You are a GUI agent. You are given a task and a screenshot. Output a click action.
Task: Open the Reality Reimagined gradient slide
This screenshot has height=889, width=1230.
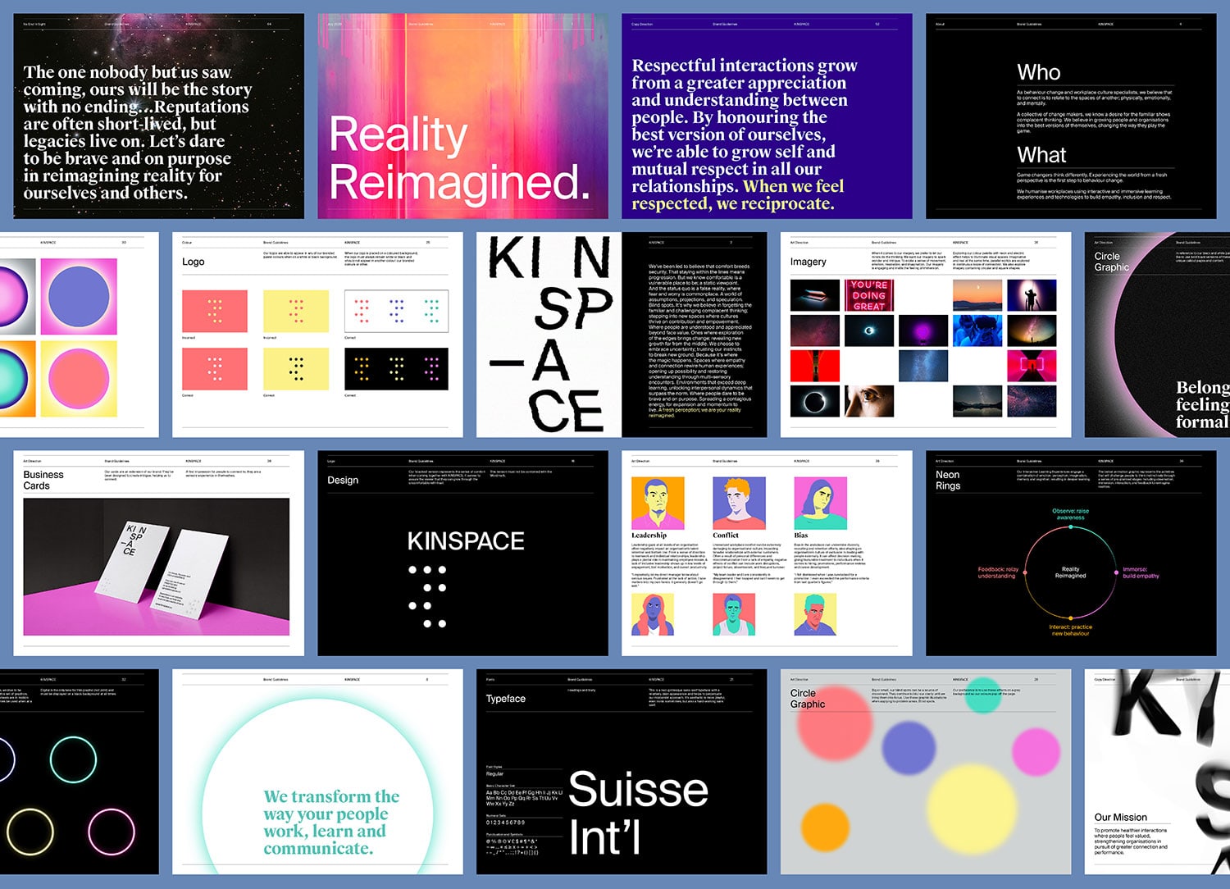(462, 116)
